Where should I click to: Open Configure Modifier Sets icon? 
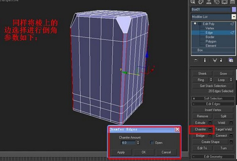pyautogui.click(x=231, y=60)
